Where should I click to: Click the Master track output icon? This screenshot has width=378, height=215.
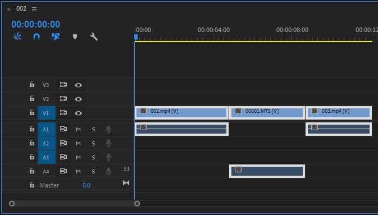pyautogui.click(x=126, y=183)
